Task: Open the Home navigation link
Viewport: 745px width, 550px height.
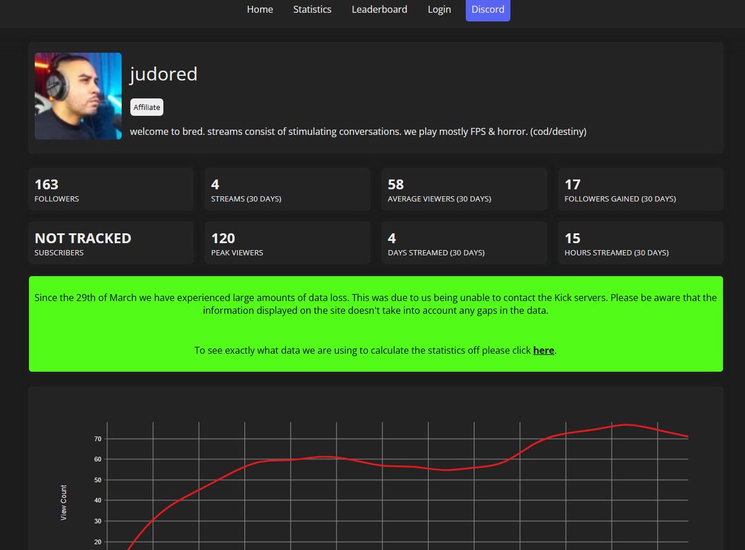Action: pyautogui.click(x=260, y=9)
